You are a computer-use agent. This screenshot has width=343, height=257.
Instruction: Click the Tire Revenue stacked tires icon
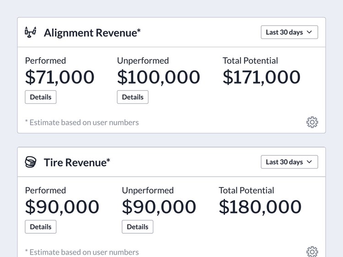(30, 162)
